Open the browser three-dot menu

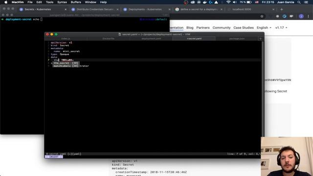[x=308, y=16]
